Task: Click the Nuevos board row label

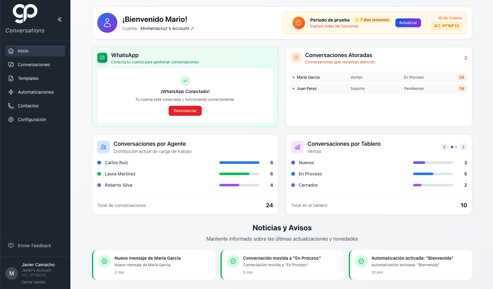Action: (306, 163)
